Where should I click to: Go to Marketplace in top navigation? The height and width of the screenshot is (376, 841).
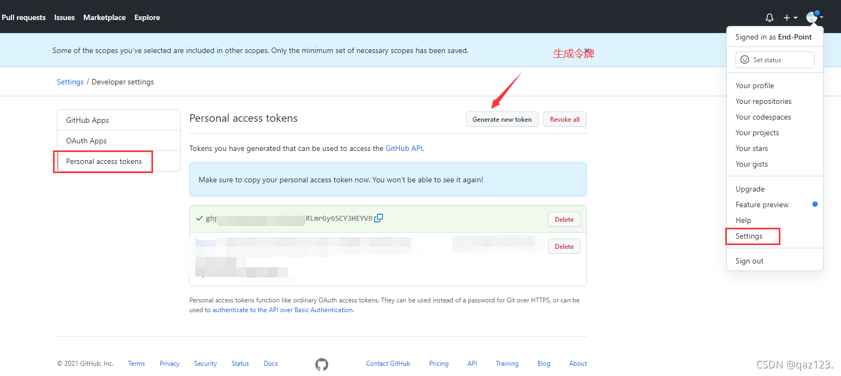pos(104,17)
